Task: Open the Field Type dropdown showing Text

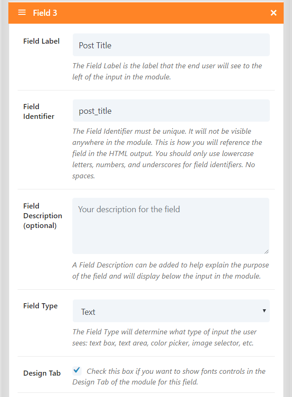Action: tap(171, 311)
